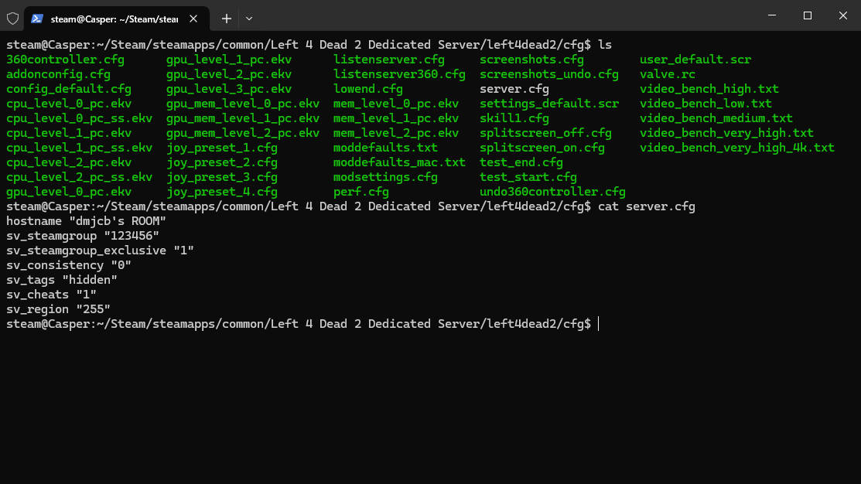Image resolution: width=861 pixels, height=484 pixels.
Task: Click file name undo360controller.cfg
Action: [x=552, y=192]
